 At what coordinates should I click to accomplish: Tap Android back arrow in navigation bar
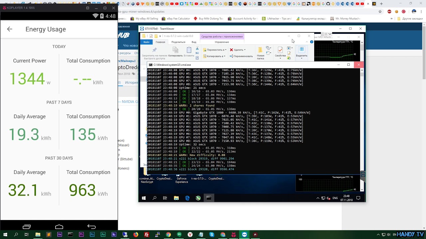(92, 227)
